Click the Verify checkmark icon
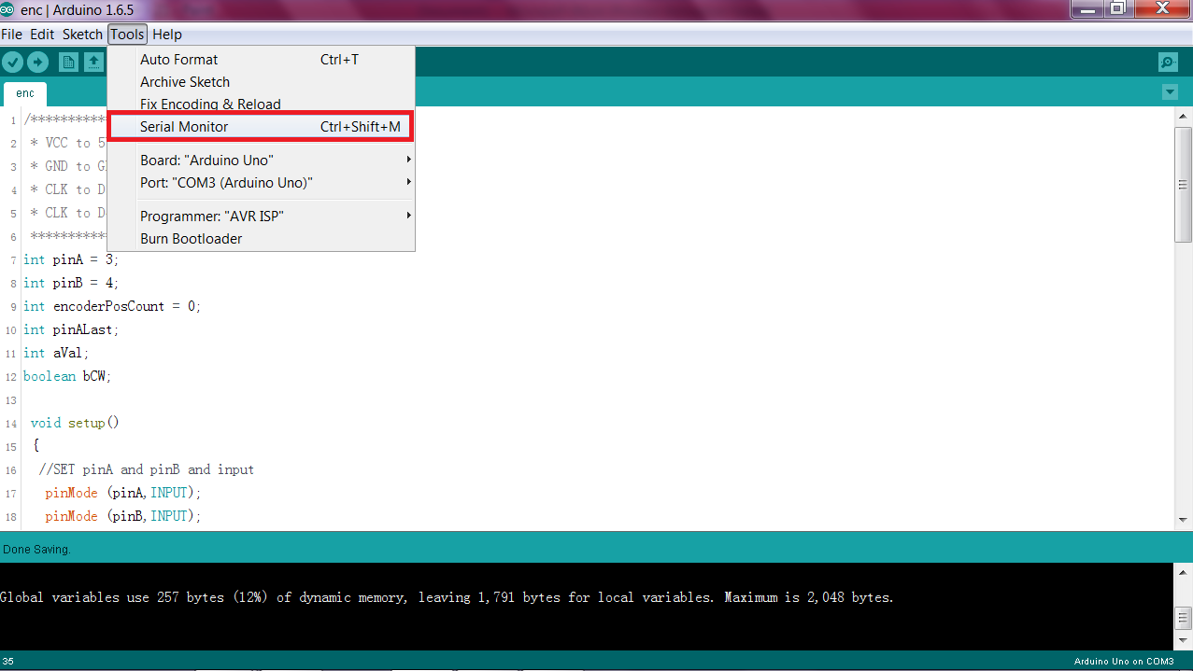This screenshot has width=1193, height=671. tap(13, 62)
